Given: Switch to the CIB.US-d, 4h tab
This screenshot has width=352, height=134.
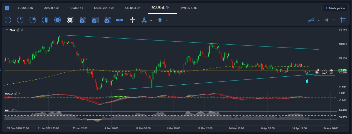Looking at the screenshot, I should click(x=133, y=8).
